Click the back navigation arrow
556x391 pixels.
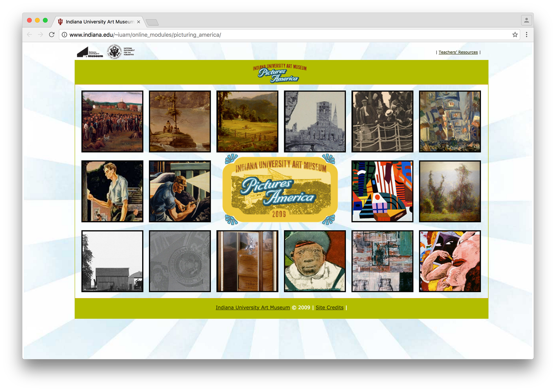[30, 35]
